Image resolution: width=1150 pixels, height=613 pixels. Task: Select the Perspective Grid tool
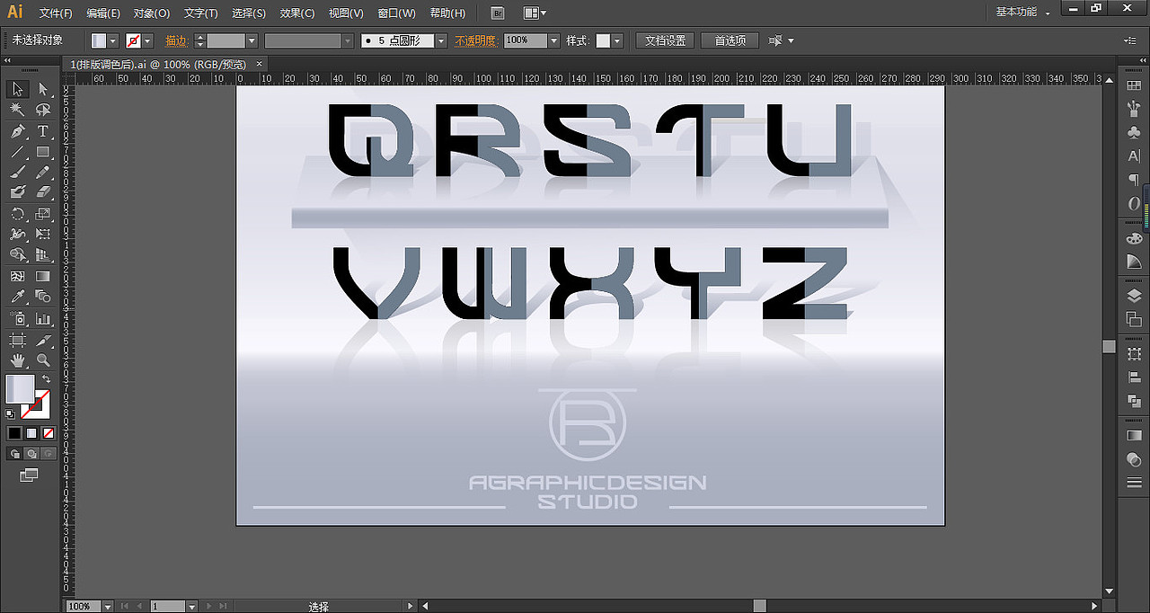click(x=42, y=255)
